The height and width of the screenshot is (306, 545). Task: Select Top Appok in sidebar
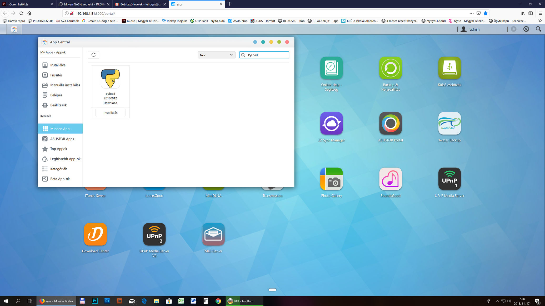click(x=58, y=149)
